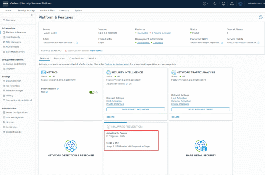Image resolution: width=265 pixels, height=175 pixels.
Task: Click View Details for service scale out
Action: (x=97, y=51)
